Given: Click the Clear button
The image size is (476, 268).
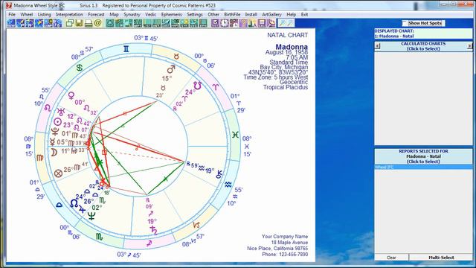Looking at the screenshot, I should tap(391, 258).
